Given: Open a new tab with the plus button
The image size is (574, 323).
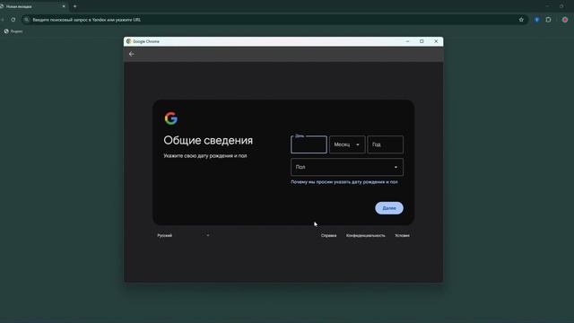Looking at the screenshot, I should pyautogui.click(x=75, y=6).
